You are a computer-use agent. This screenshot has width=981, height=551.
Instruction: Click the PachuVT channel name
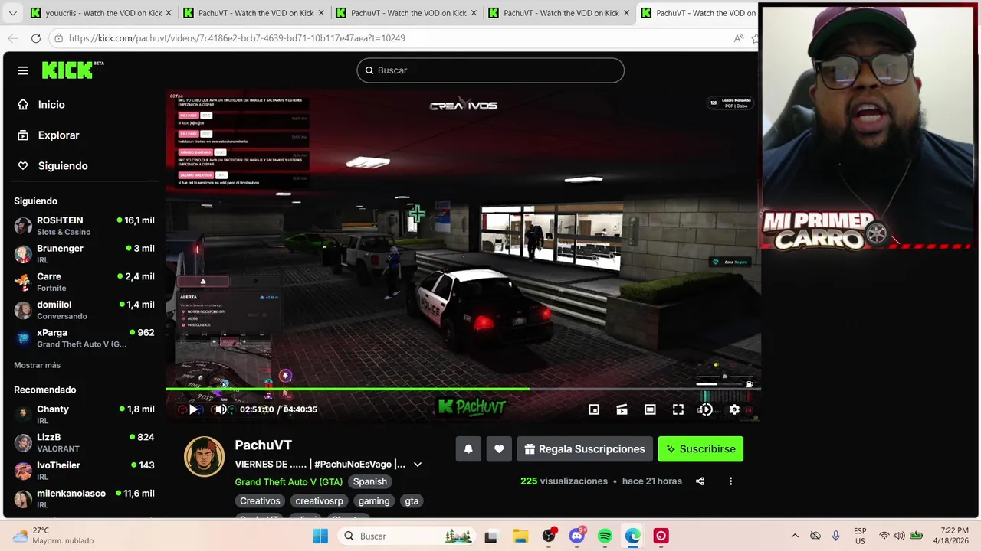pyautogui.click(x=263, y=445)
